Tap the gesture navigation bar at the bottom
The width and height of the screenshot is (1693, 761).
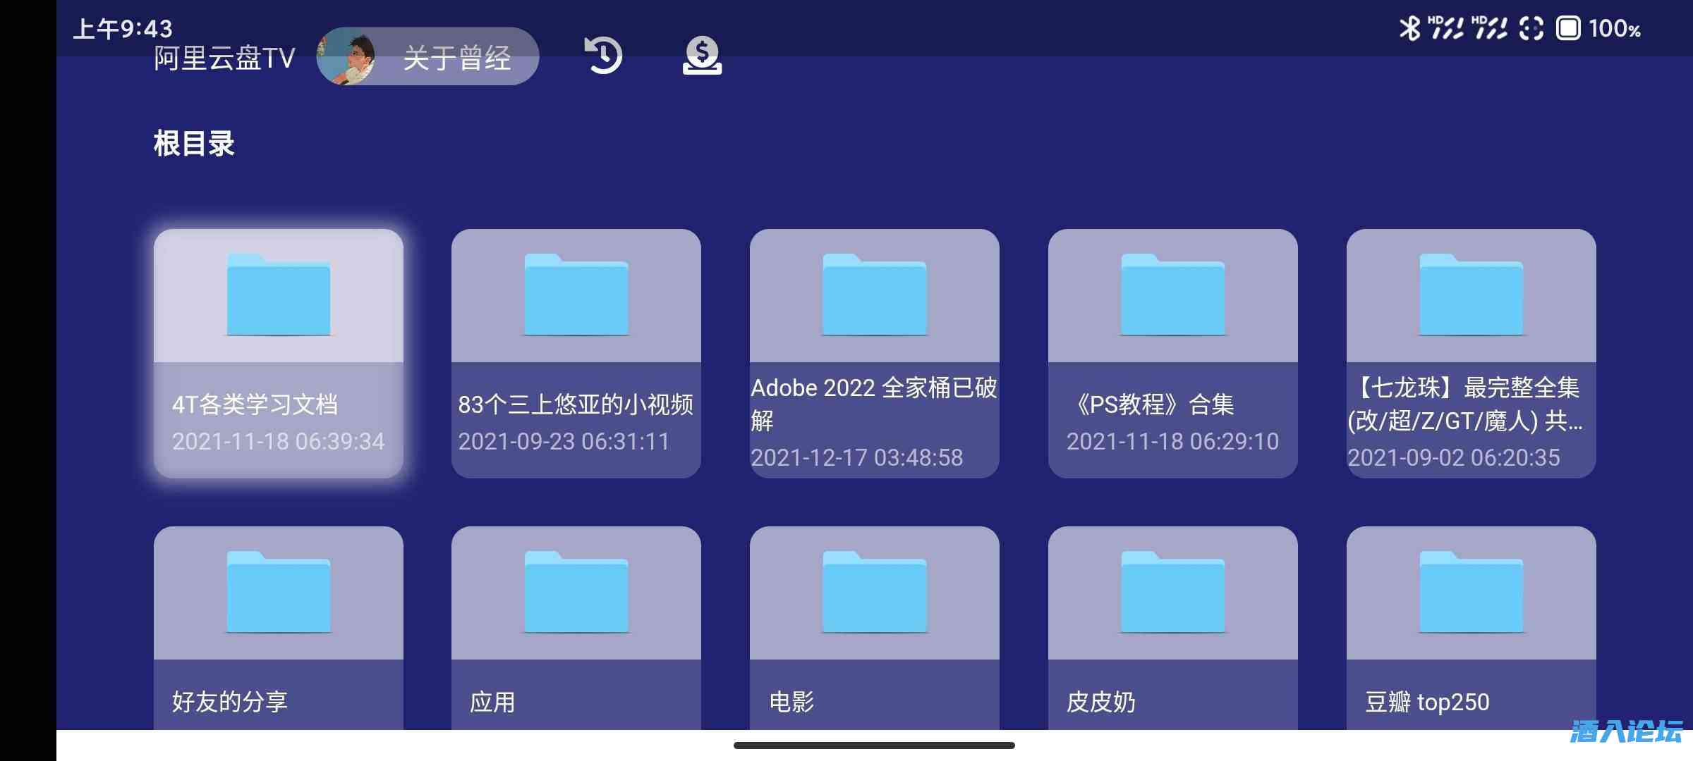pyautogui.click(x=873, y=744)
